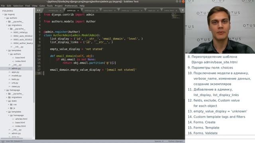Collapse the authors folder under myproj

5,18
